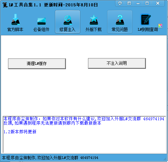Open the L#到期查询 notepad icon
This screenshot has width=168, height=162.
(146, 20)
